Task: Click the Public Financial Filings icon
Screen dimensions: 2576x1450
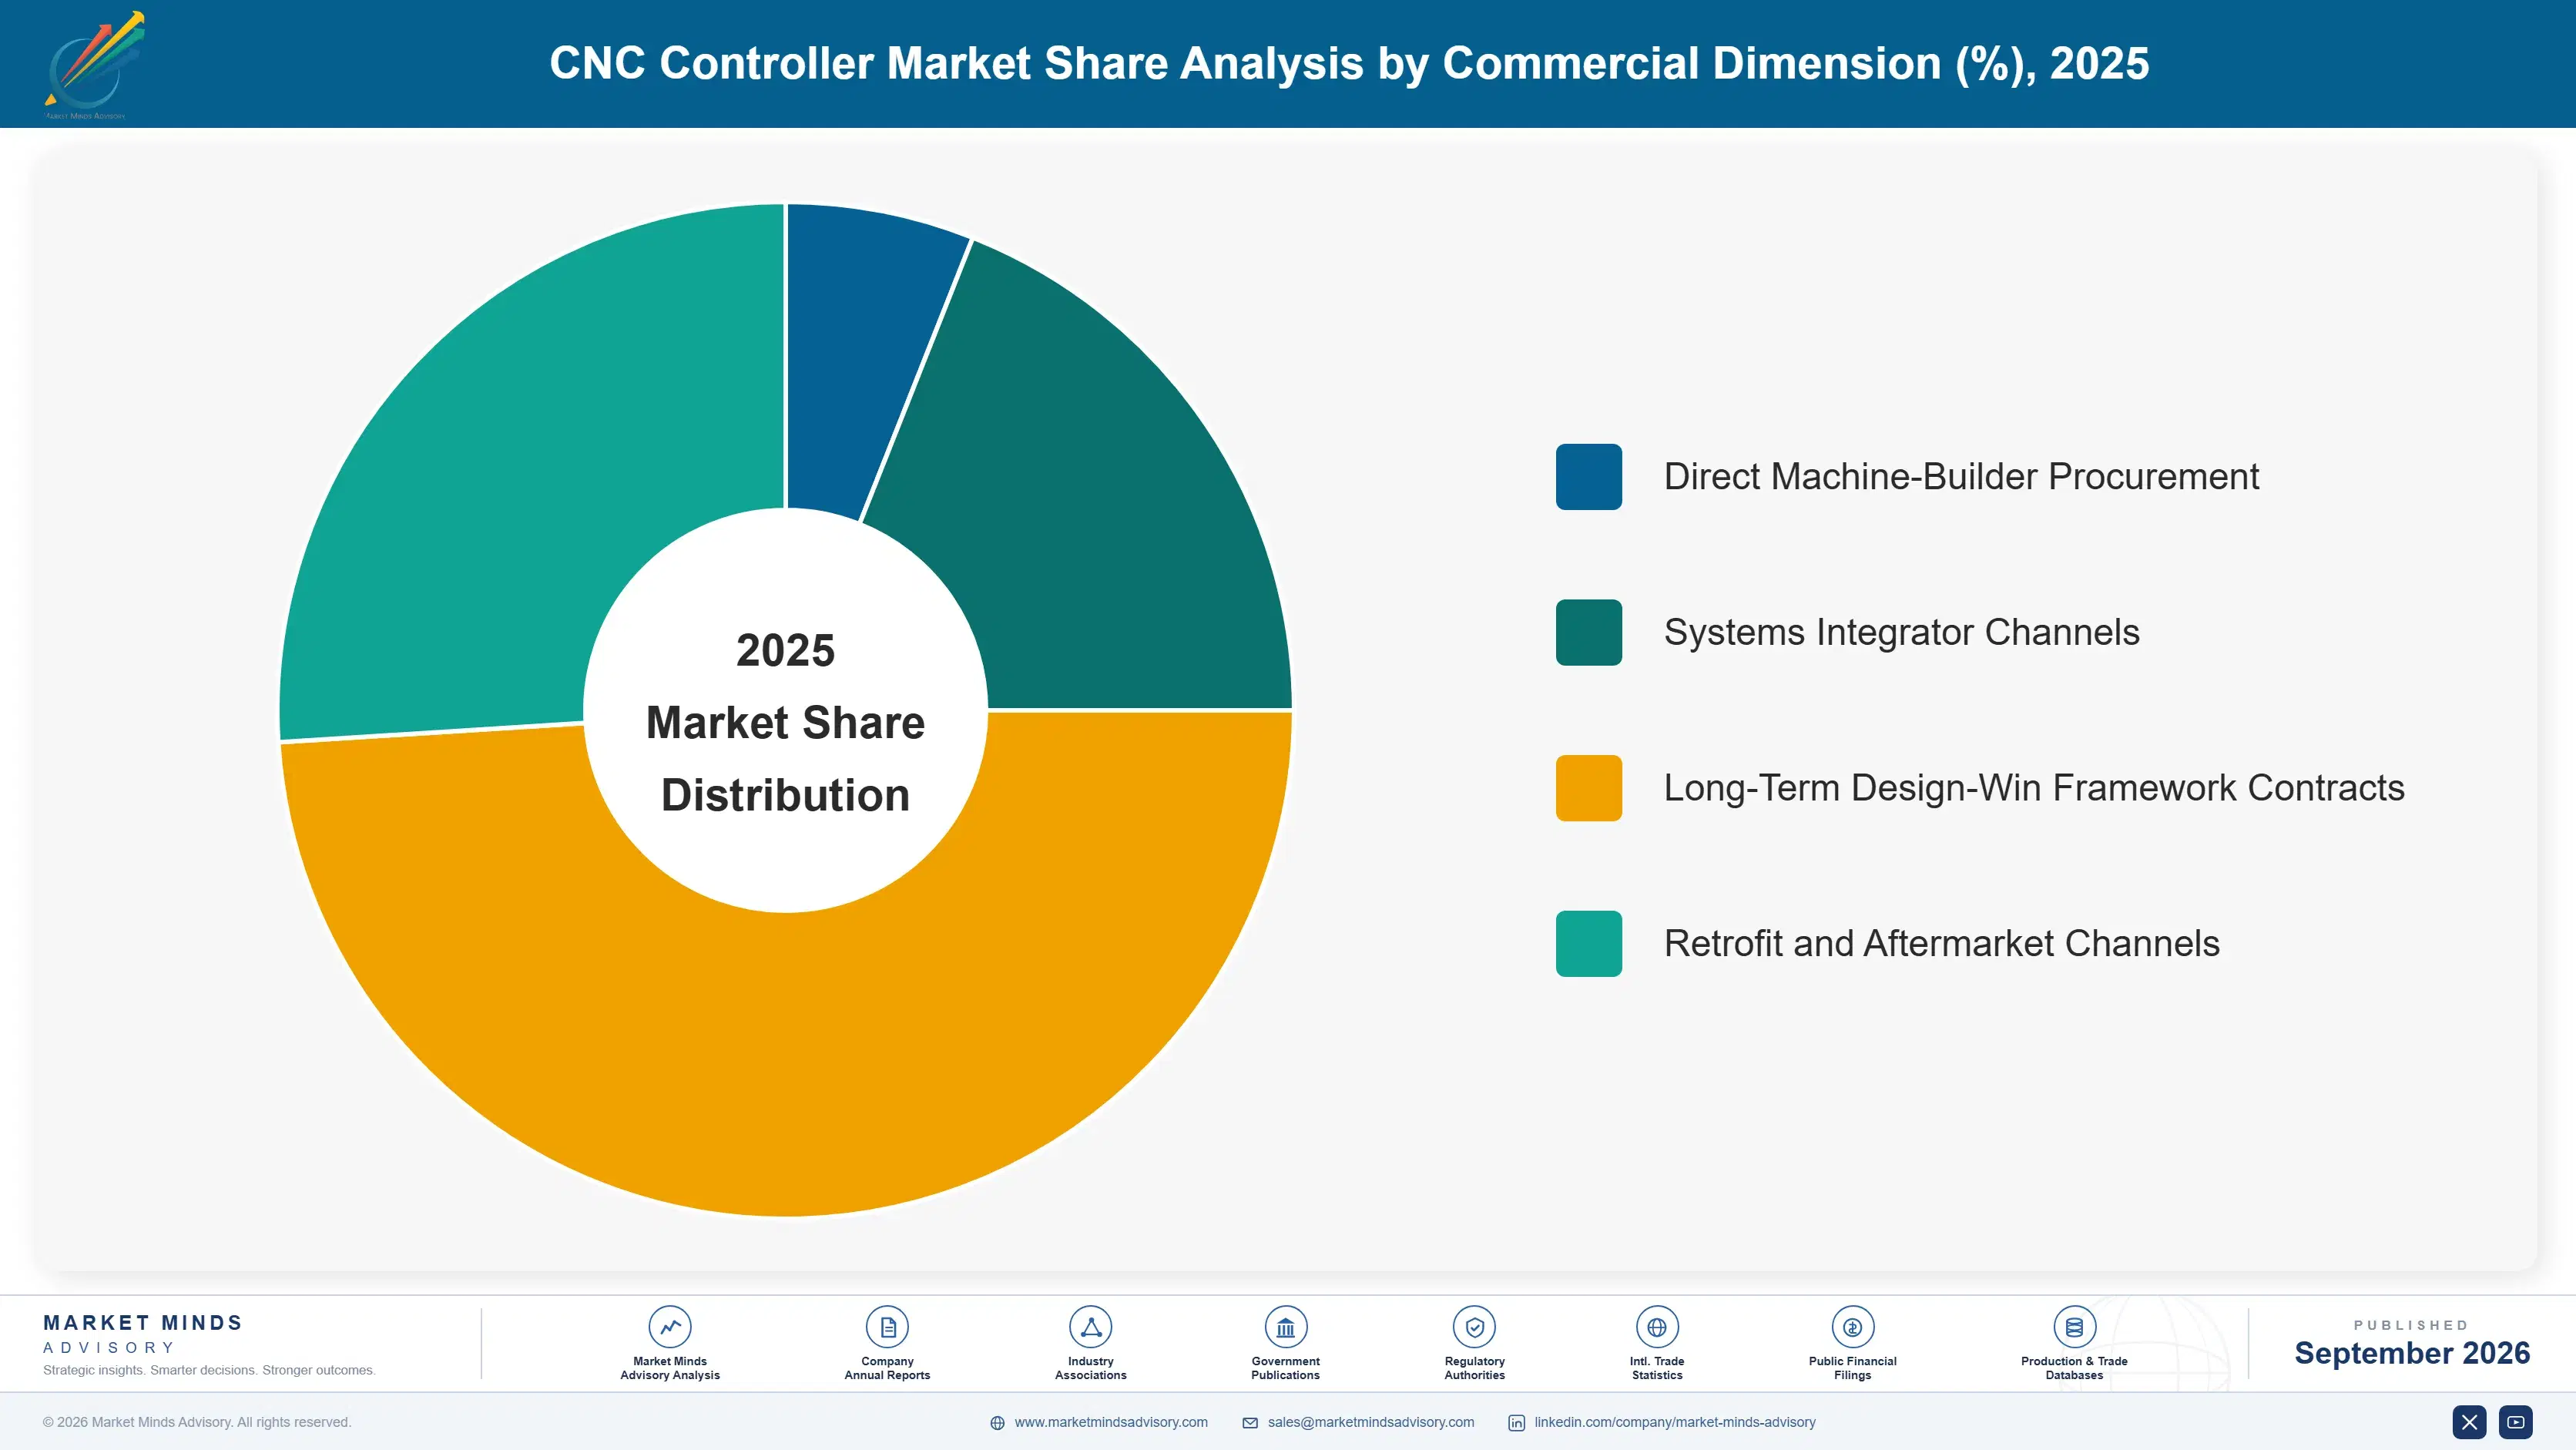Action: [1852, 1327]
